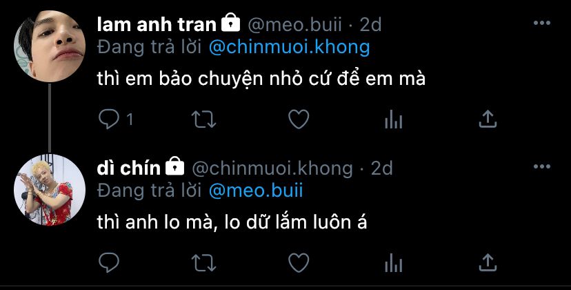The width and height of the screenshot is (571, 290).
Task: Share lam anh tran's tweet
Action: pyautogui.click(x=488, y=119)
